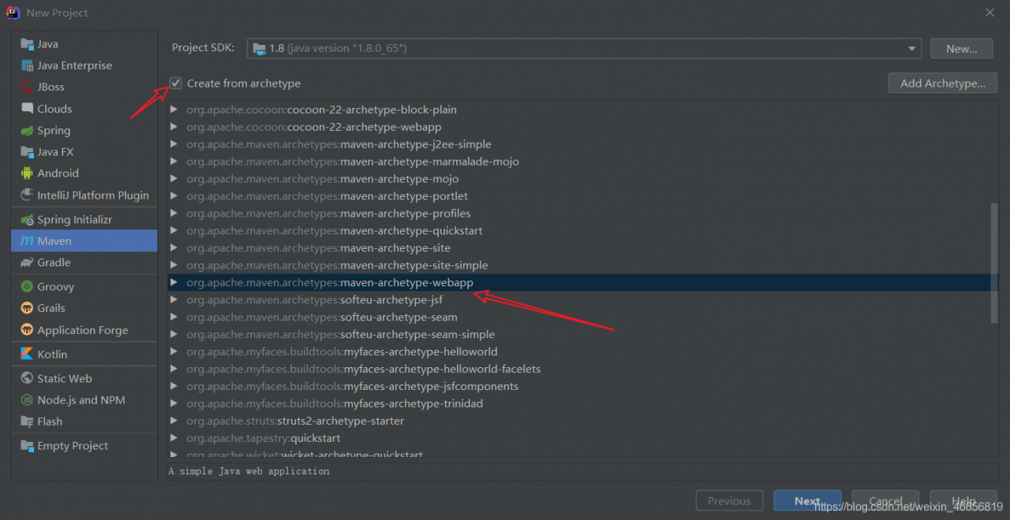Select cocoon-22-archetype-webapp row

tap(582, 127)
